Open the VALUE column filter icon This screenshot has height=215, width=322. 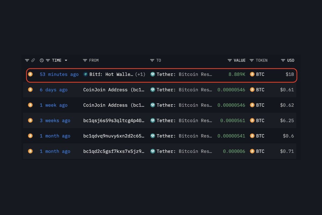coord(230,60)
